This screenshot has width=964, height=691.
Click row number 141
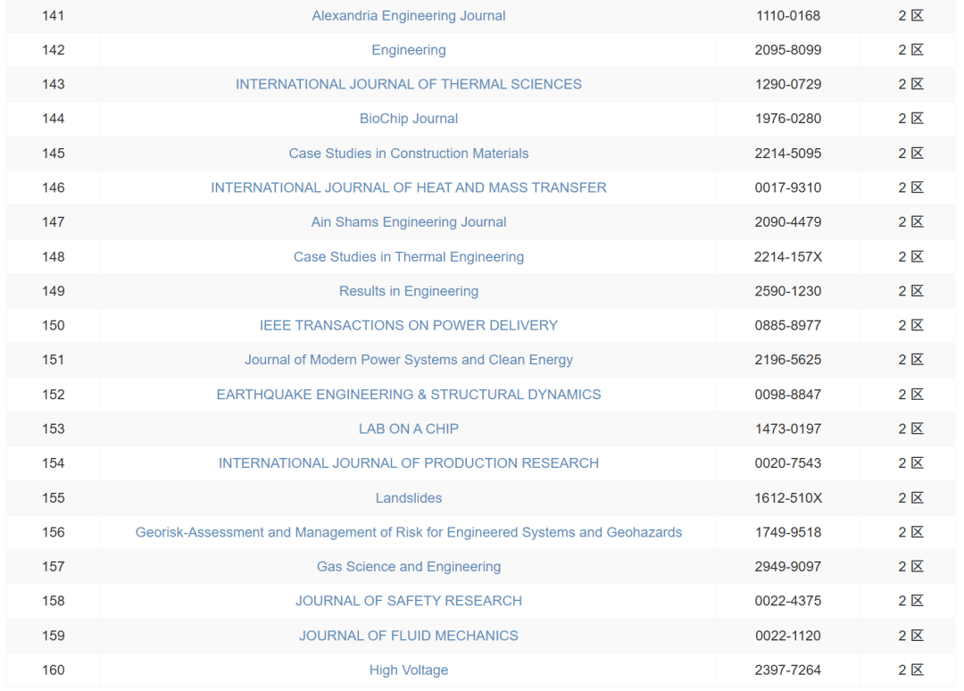(54, 15)
